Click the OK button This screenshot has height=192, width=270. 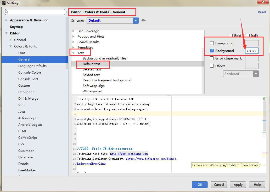pos(200,185)
